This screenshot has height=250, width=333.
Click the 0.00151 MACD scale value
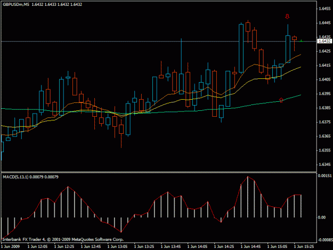(324, 176)
